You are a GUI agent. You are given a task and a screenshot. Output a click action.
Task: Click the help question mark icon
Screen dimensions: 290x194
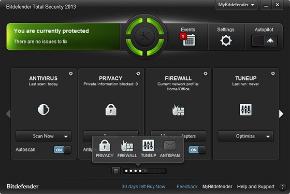tap(282, 187)
